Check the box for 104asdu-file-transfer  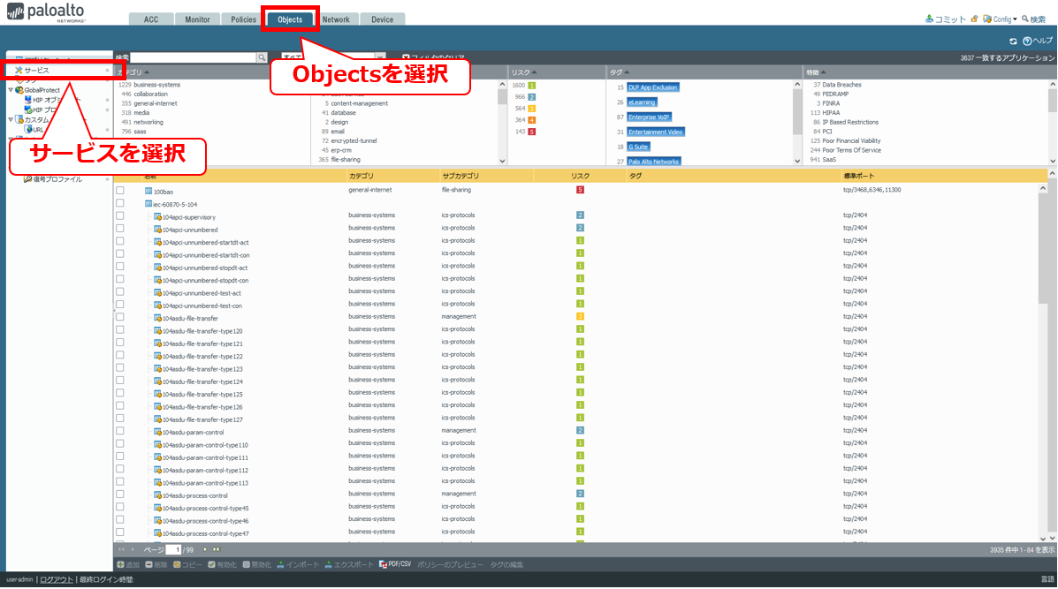point(120,317)
